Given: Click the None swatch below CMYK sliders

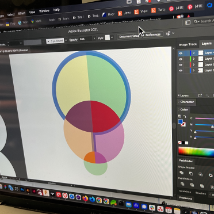Looking at the screenshot, I should [x=180, y=143].
